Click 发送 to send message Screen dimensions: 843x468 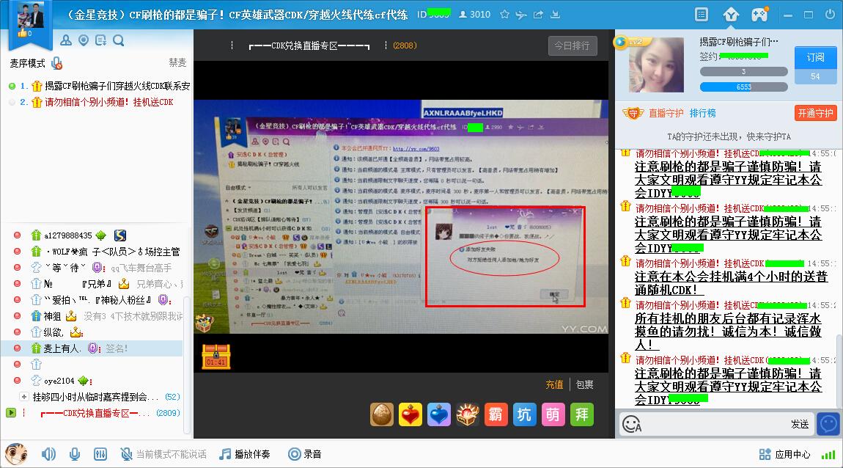click(x=800, y=425)
